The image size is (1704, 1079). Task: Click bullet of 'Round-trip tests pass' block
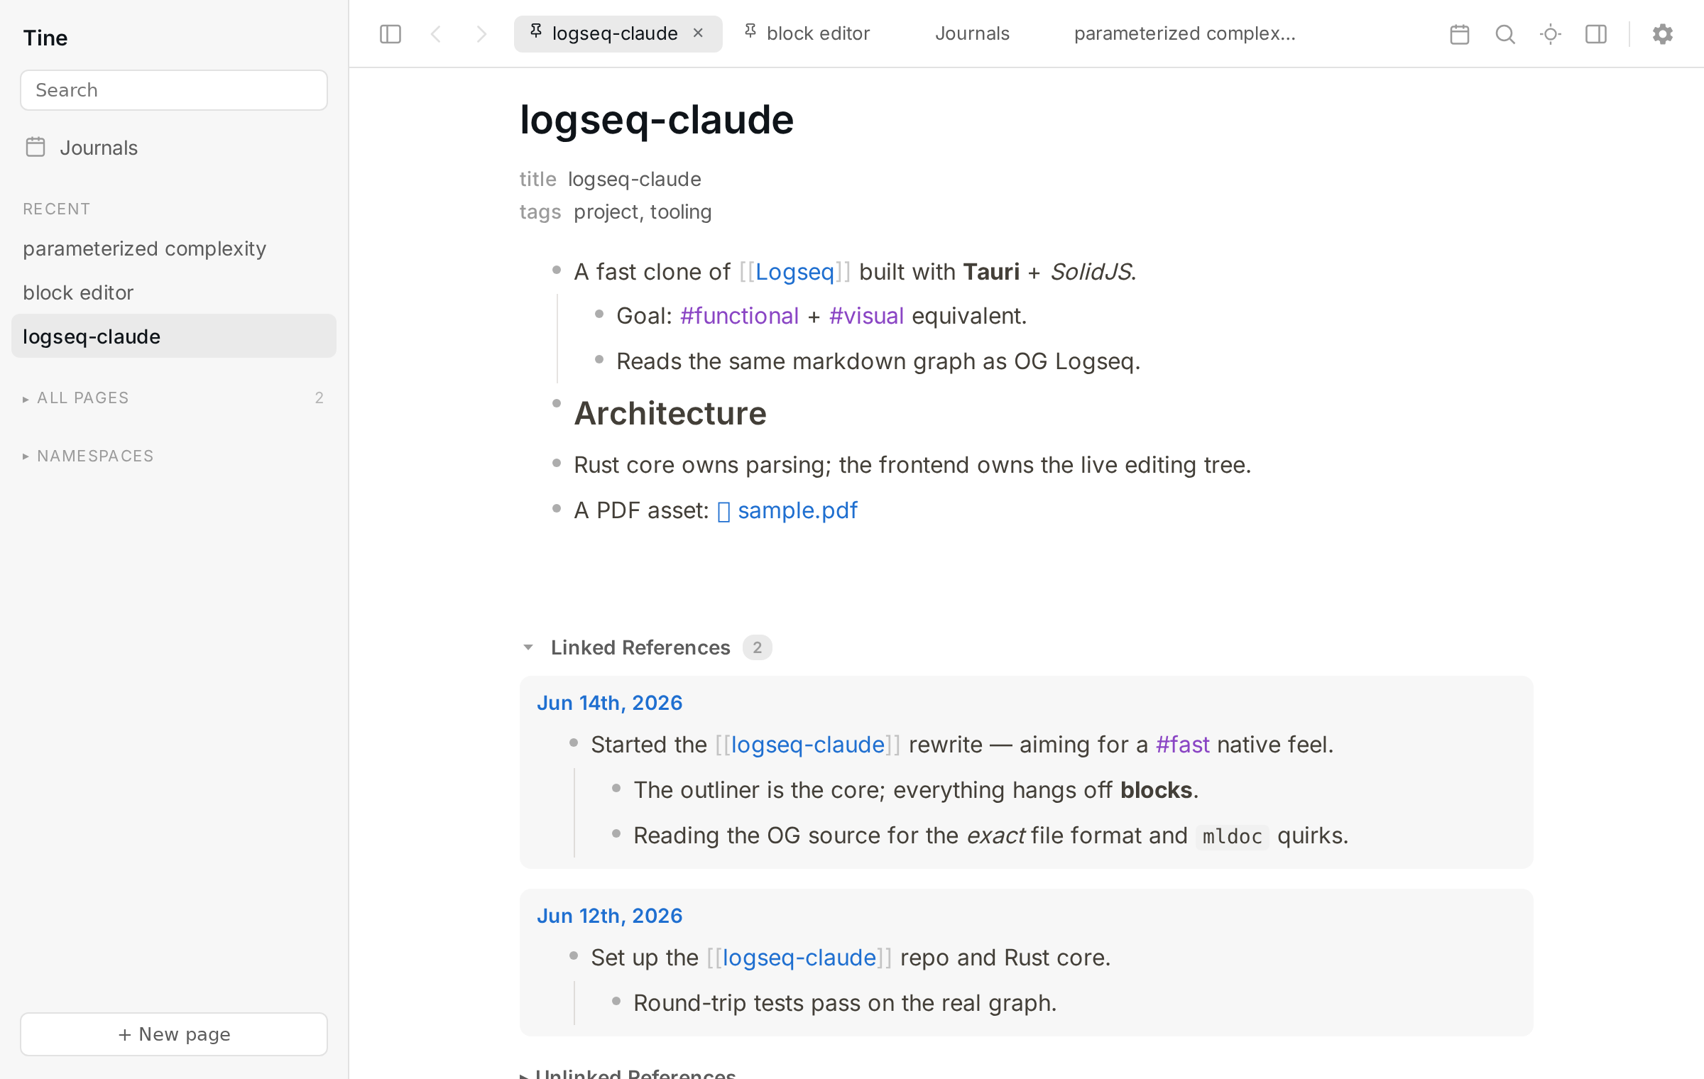(616, 1002)
